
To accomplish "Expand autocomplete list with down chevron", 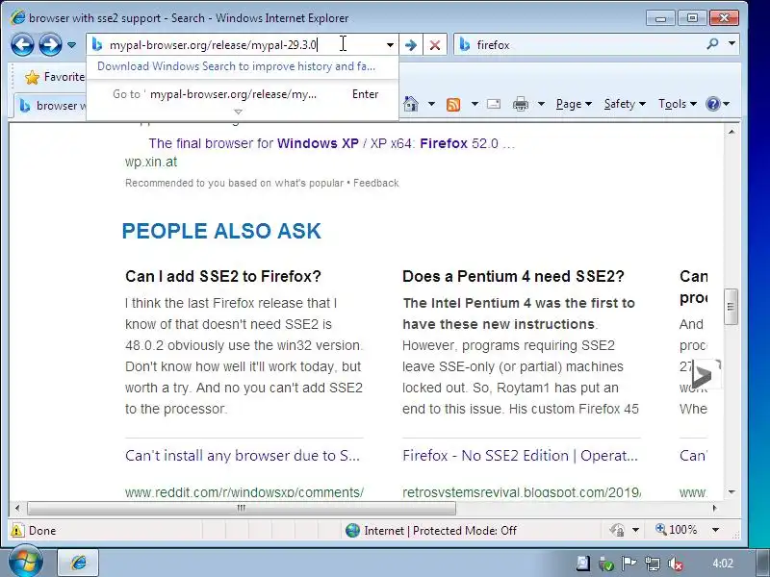I will (x=238, y=112).
